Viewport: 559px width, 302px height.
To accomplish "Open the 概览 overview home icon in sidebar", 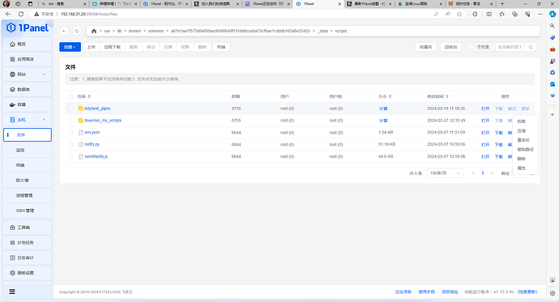I will tap(12, 45).
